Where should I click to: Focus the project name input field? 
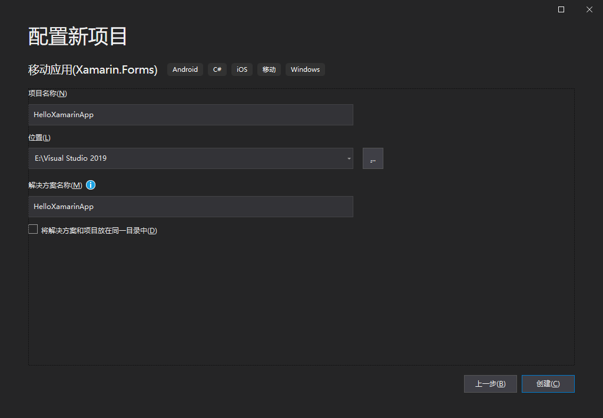tap(191, 115)
